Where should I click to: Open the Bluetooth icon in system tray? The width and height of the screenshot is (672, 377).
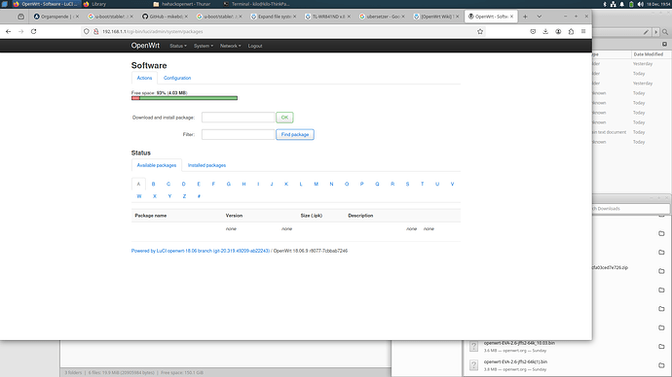point(605,4)
